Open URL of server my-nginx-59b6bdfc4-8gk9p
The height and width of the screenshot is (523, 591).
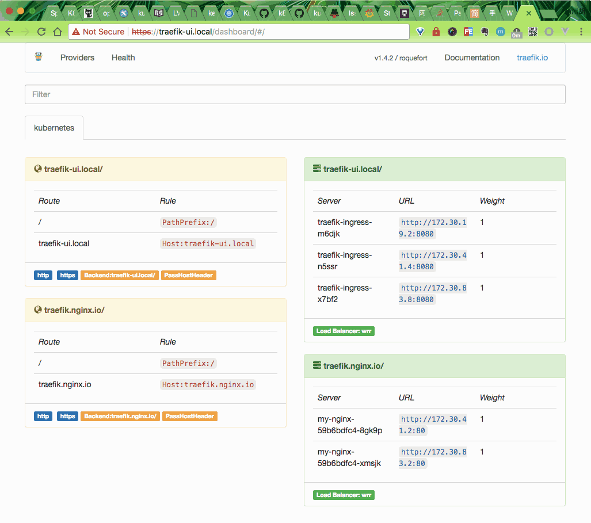pyautogui.click(x=433, y=425)
